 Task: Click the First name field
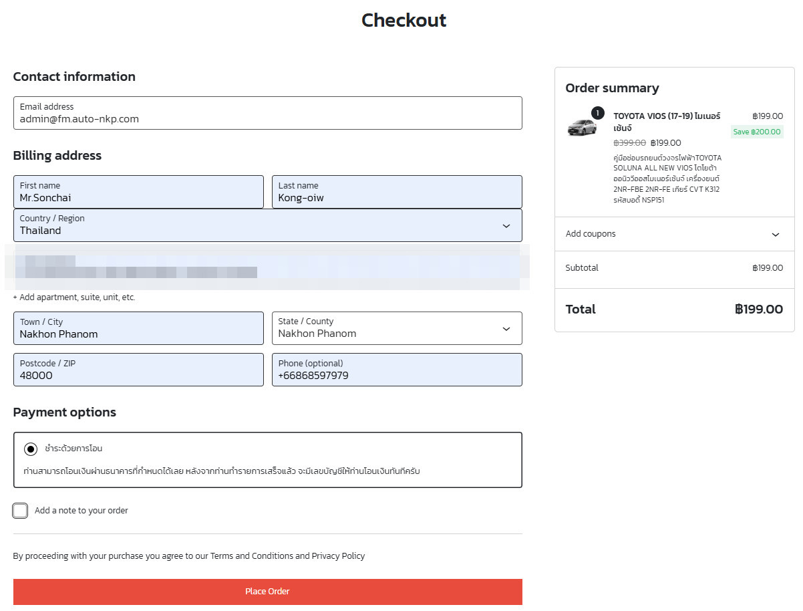[x=138, y=192]
